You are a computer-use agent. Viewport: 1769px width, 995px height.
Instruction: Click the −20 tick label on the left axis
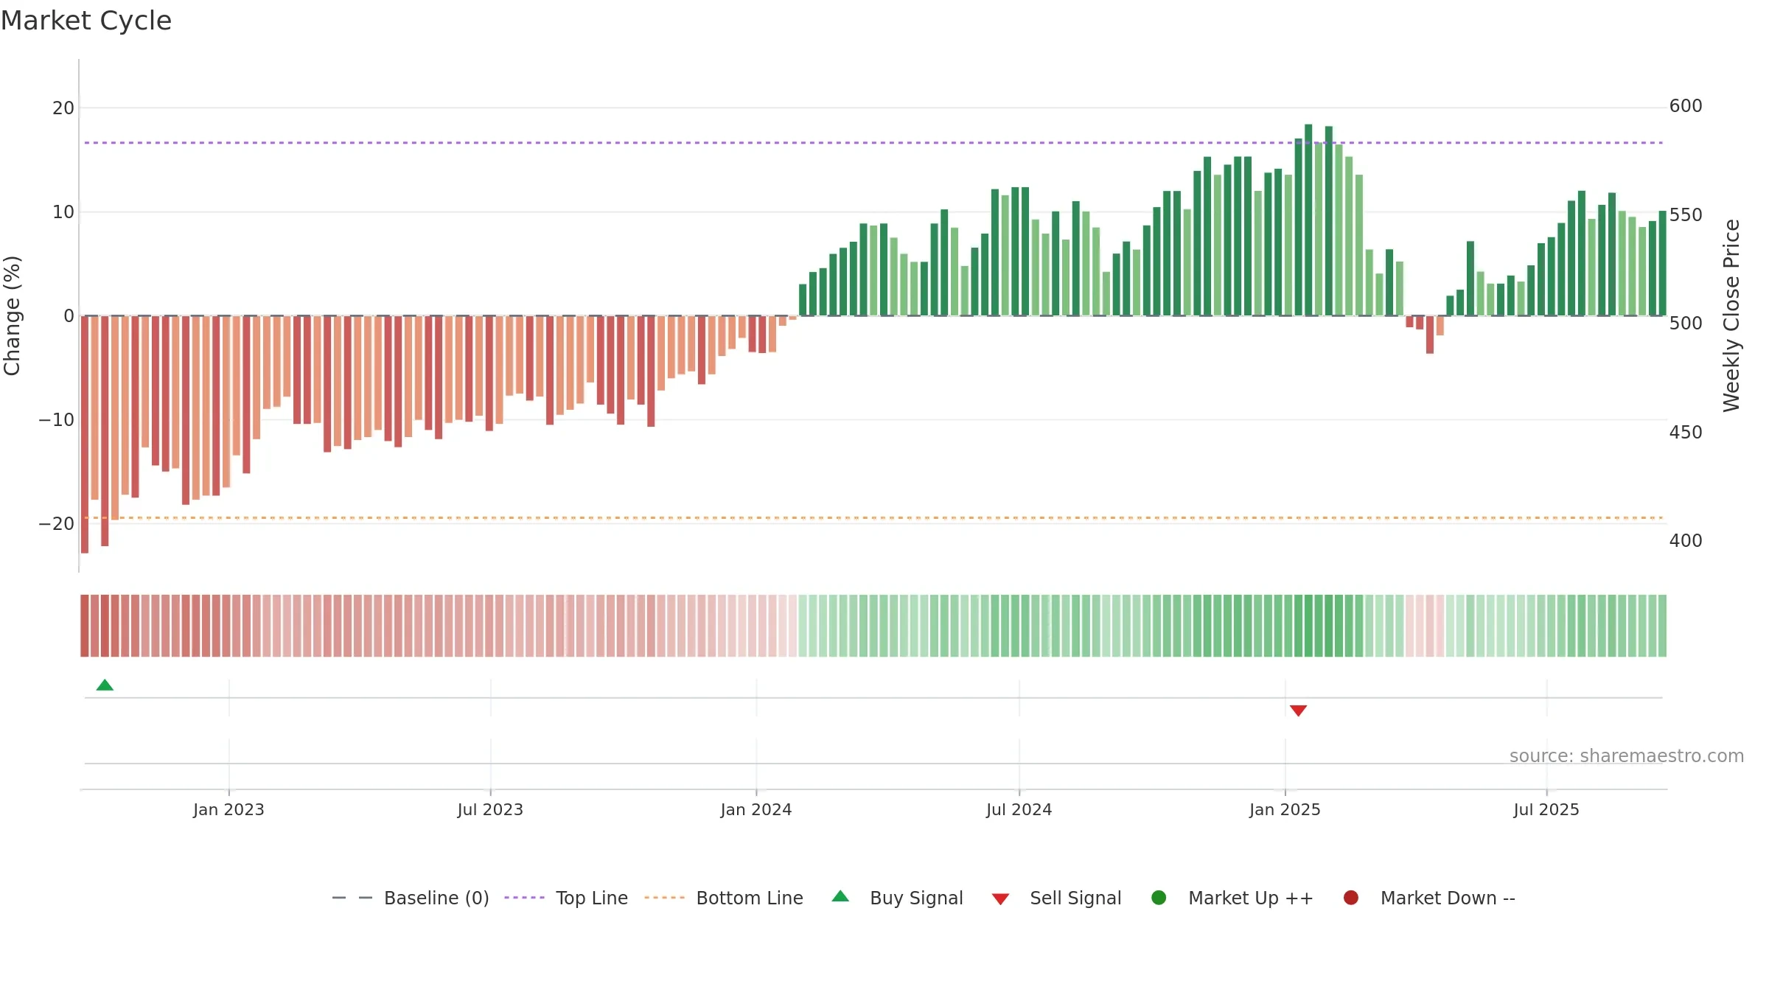57,524
